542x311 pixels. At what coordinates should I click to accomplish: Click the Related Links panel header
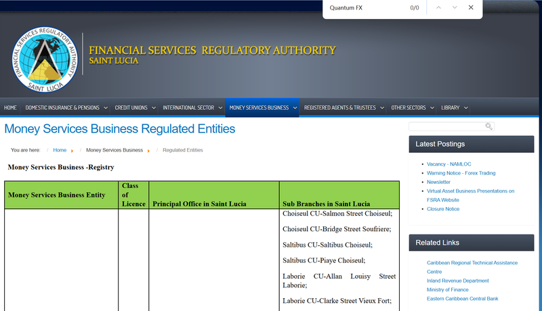(472, 243)
